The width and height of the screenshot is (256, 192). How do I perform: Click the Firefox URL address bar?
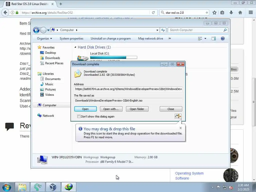(x=85, y=12)
